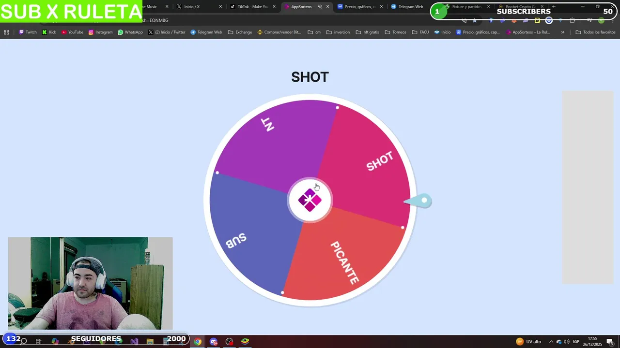Viewport: 620px width, 348px height.
Task: Open the WhatsApp bookmark
Action: 130,32
